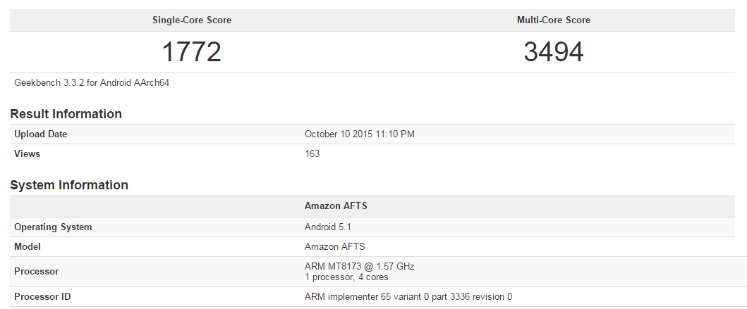Click the ARM MT8173 @ 1.57 GHz text
This screenshot has height=309, width=747.
(359, 266)
